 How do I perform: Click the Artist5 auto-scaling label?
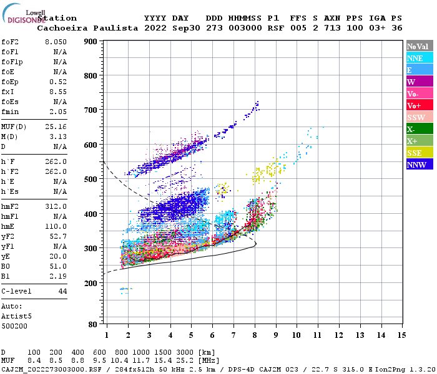click(16, 317)
